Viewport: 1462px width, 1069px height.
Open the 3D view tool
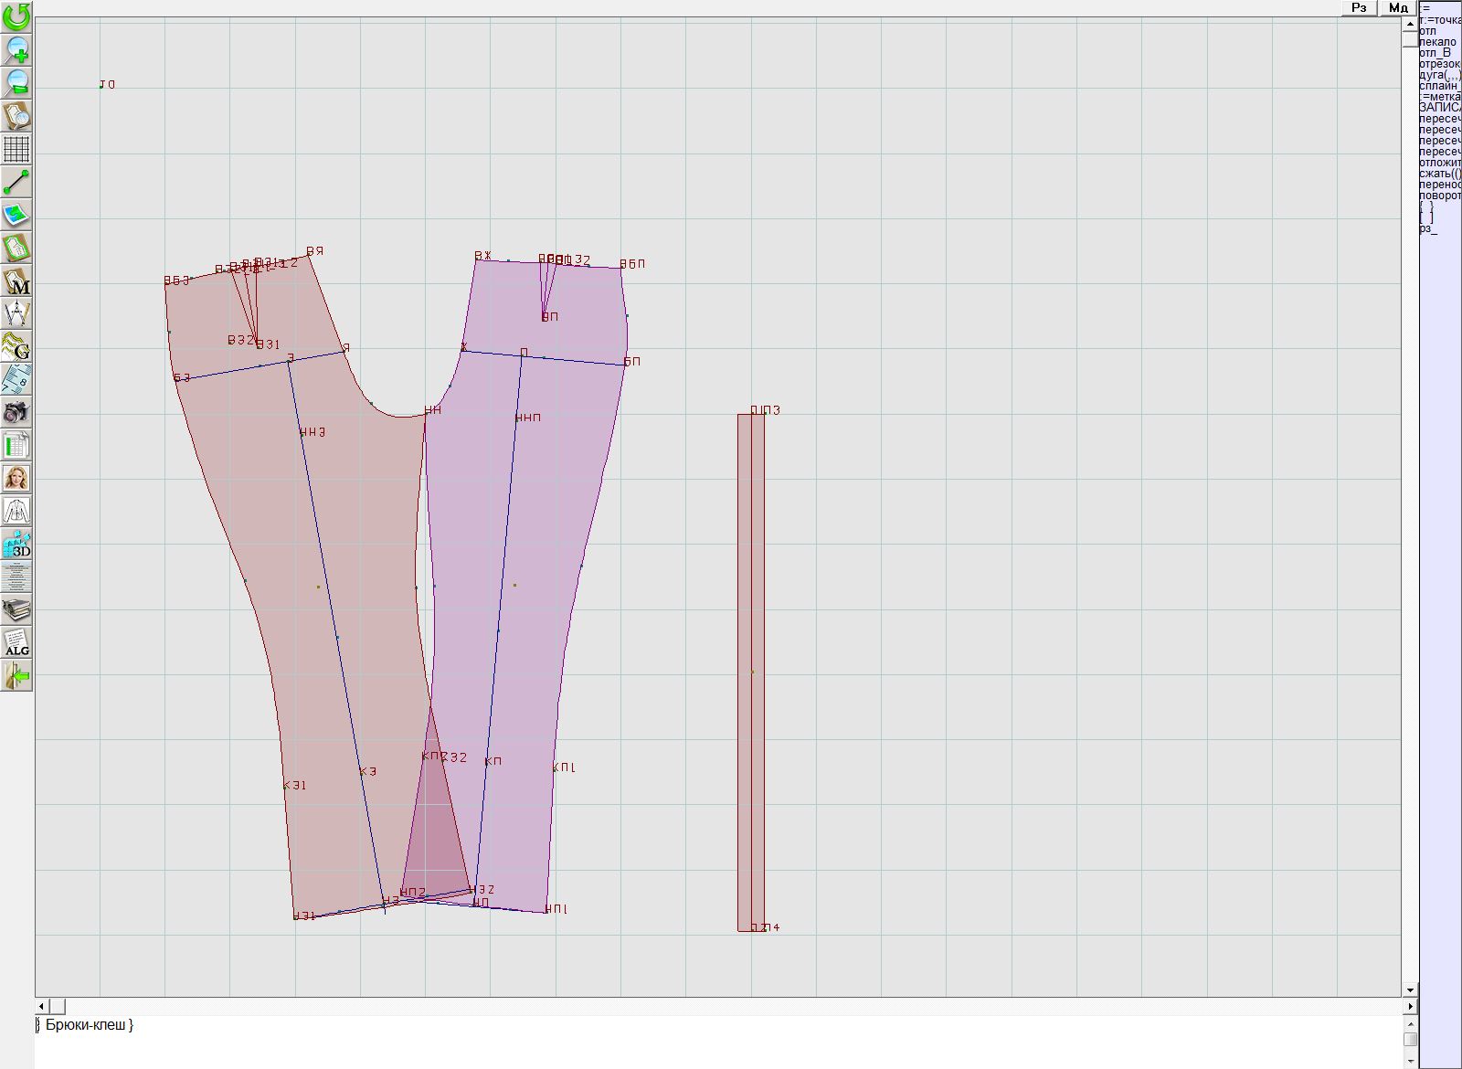16,545
